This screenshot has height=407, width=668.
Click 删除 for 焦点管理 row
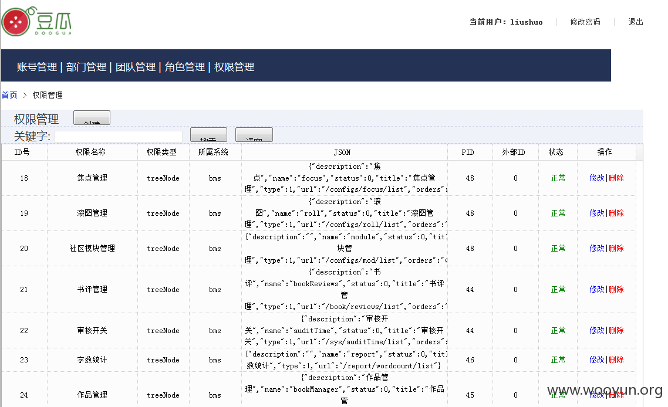point(616,178)
